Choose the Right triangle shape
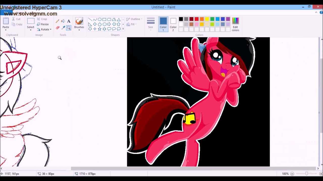Image resolution: width=323 pixels, height=181 pixels. 90,24
